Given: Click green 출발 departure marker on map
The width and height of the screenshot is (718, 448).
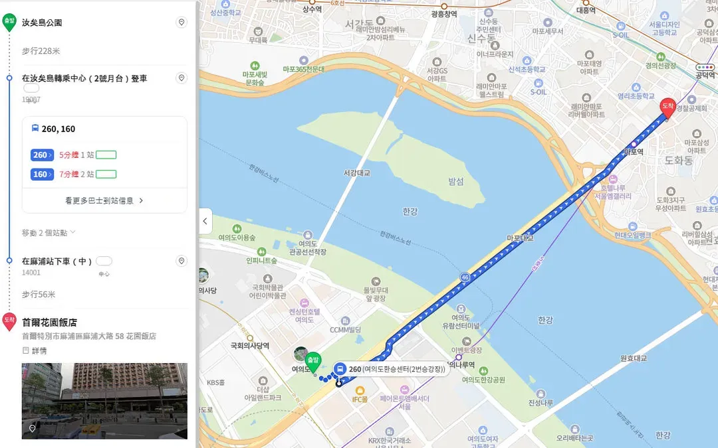Looking at the screenshot, I should point(313,363).
